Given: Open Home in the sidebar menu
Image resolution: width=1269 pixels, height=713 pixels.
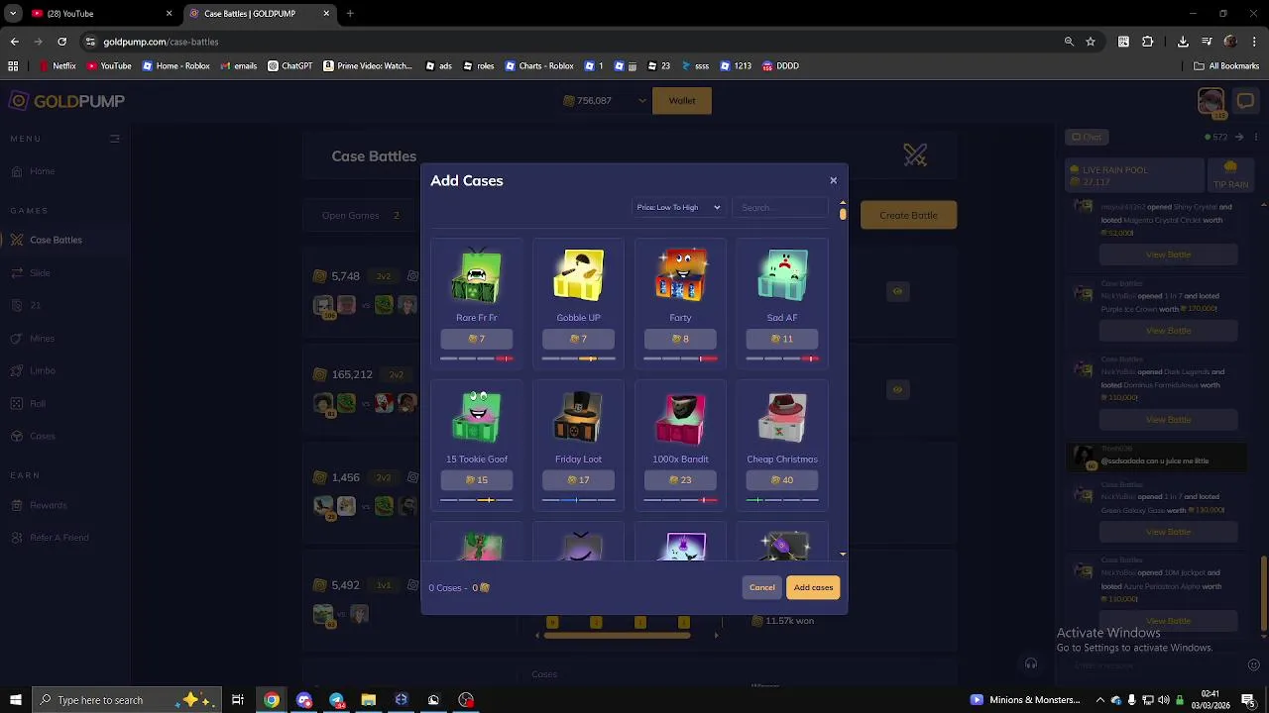Looking at the screenshot, I should click(43, 171).
